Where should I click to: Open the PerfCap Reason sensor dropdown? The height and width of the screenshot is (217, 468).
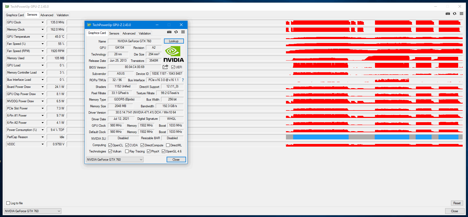point(43,137)
